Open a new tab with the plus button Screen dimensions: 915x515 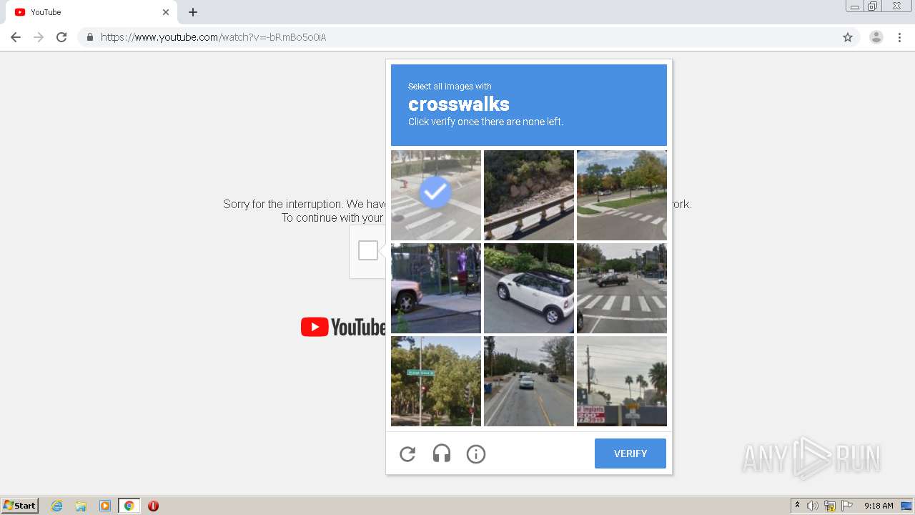(193, 12)
